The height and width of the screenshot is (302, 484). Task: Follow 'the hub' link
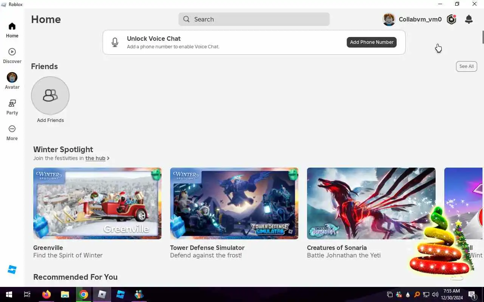pyautogui.click(x=95, y=158)
